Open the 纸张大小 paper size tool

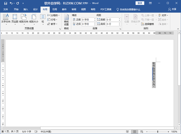click(34, 19)
